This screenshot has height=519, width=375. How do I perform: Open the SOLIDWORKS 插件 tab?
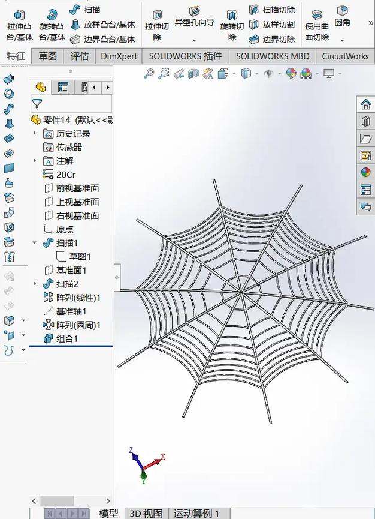tap(185, 56)
